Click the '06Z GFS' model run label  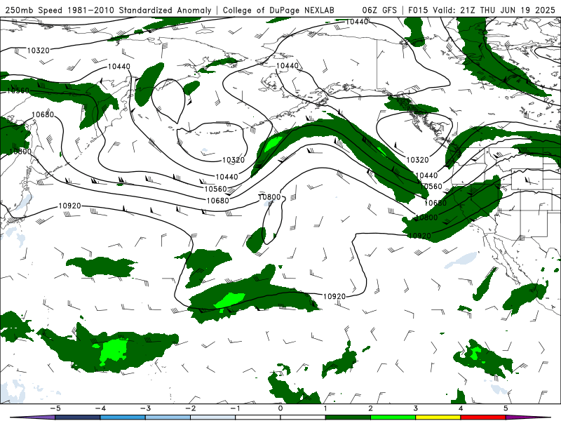(379, 10)
